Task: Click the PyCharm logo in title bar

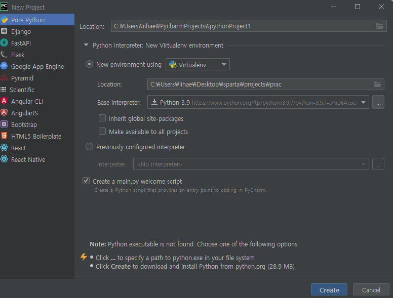Action: click(4, 7)
